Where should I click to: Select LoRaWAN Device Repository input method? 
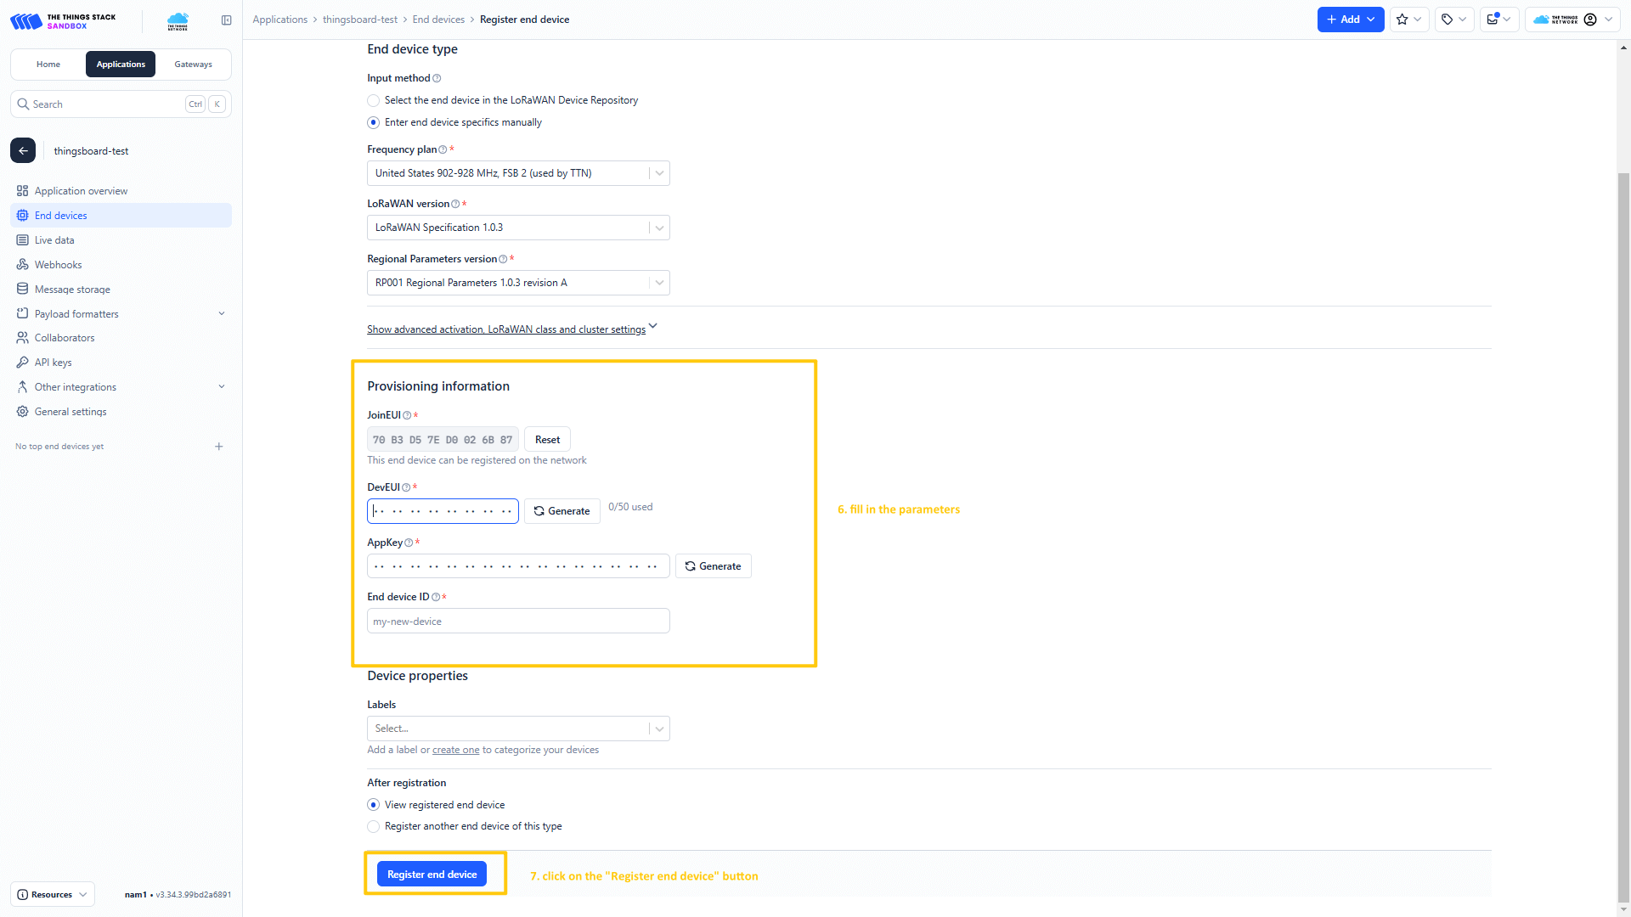[374, 100]
